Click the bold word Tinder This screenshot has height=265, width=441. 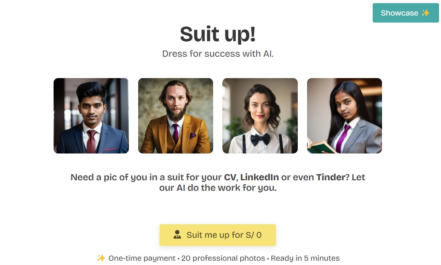point(330,177)
